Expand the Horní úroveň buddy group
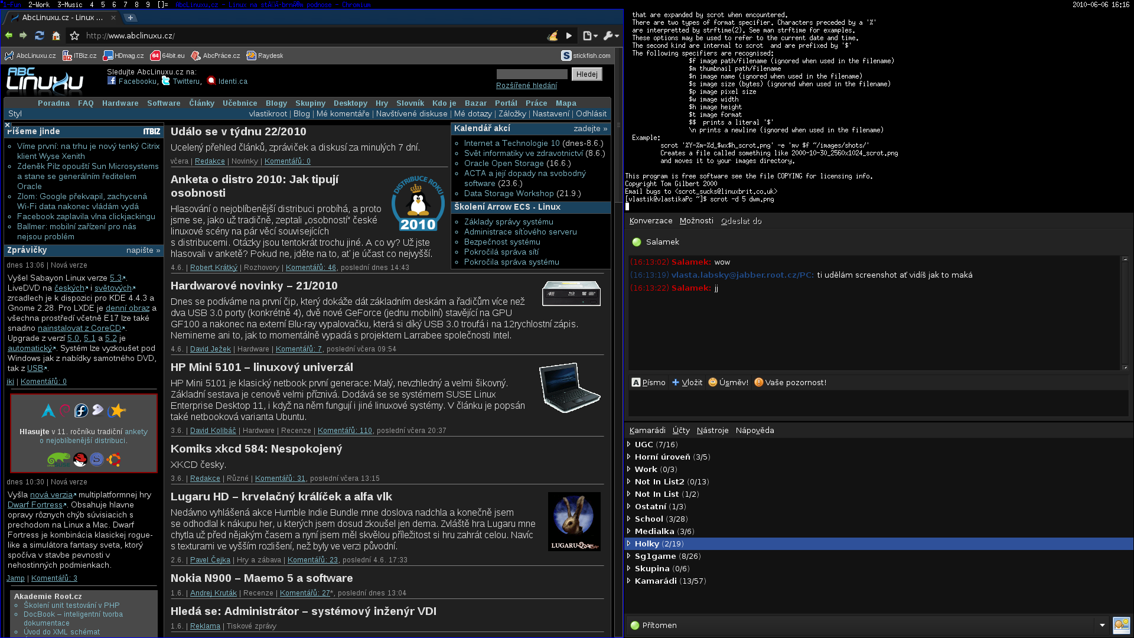Image resolution: width=1134 pixels, height=638 pixels. (x=628, y=457)
